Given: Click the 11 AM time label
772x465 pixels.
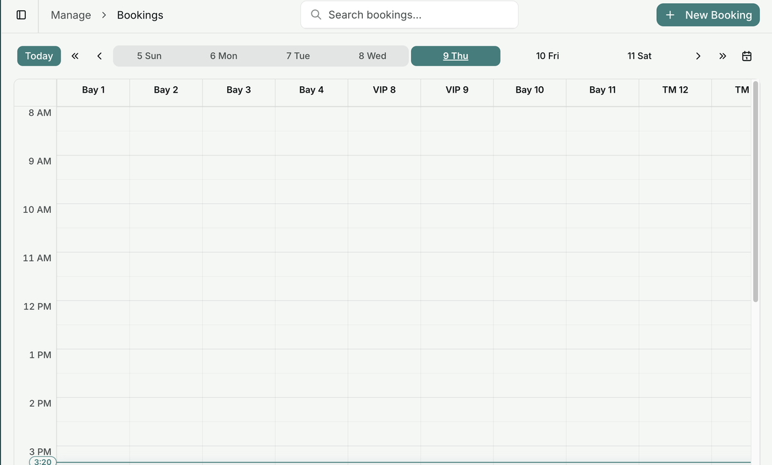Looking at the screenshot, I should click(x=37, y=258).
